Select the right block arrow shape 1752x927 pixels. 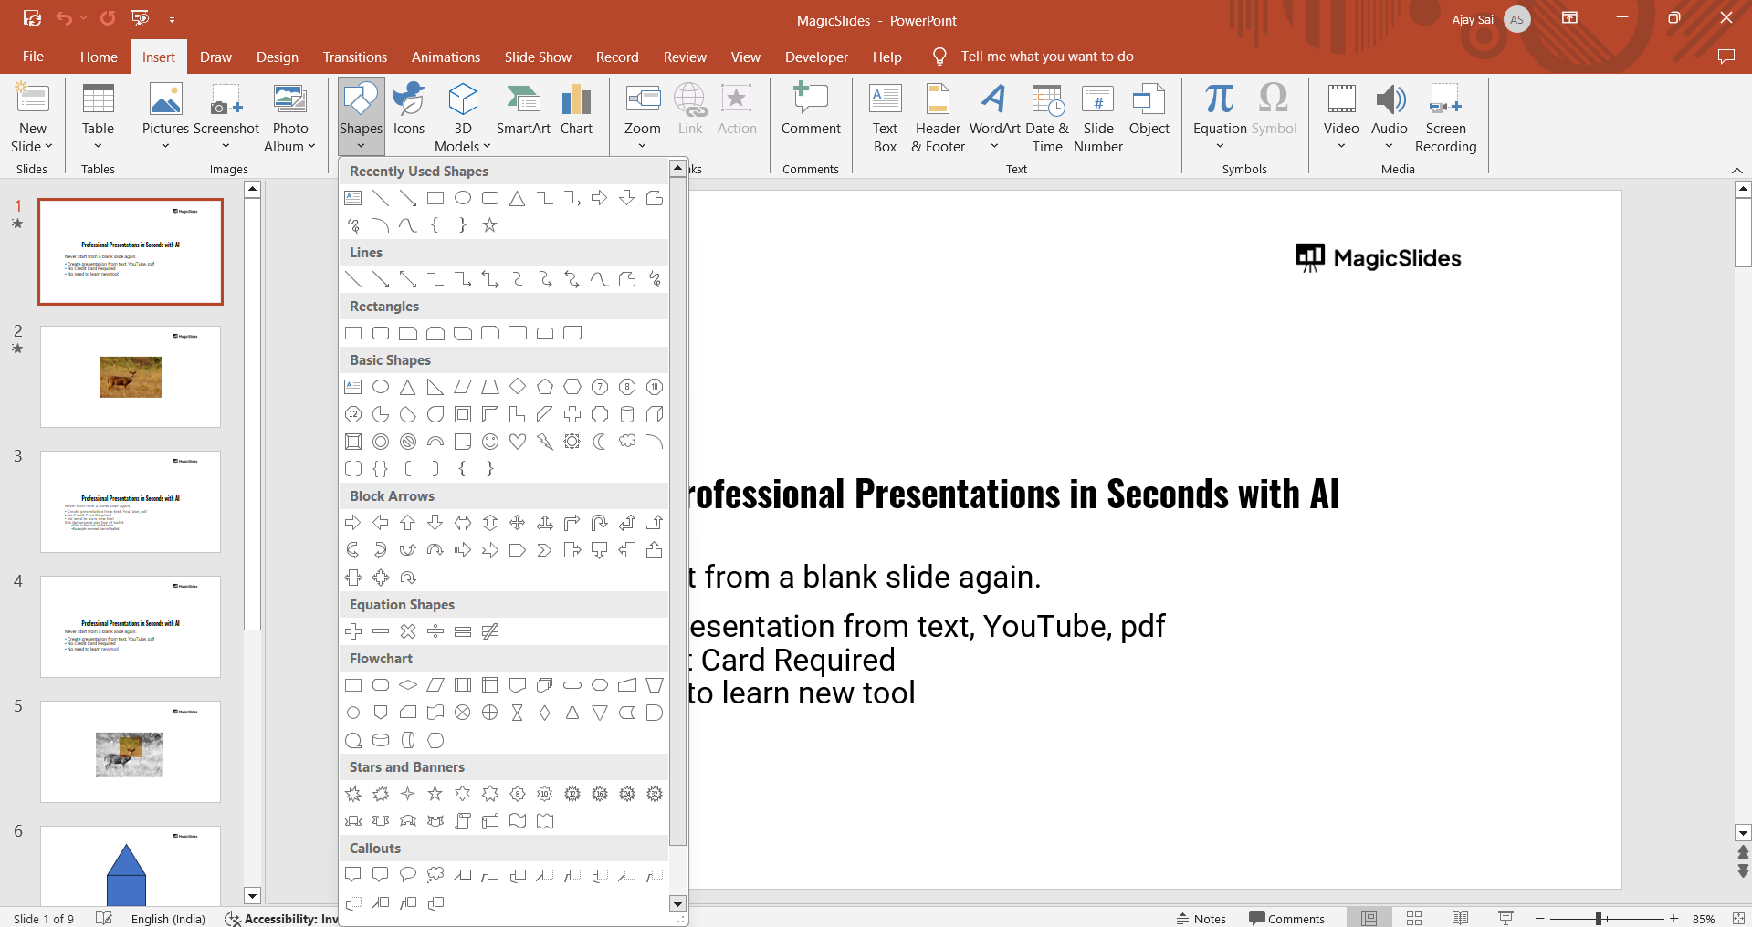coord(353,523)
